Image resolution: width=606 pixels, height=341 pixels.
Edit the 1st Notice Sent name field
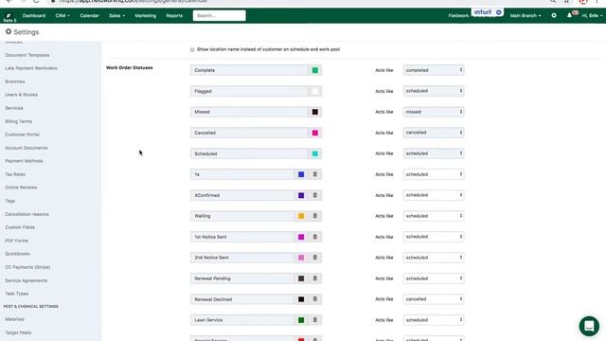click(x=242, y=237)
